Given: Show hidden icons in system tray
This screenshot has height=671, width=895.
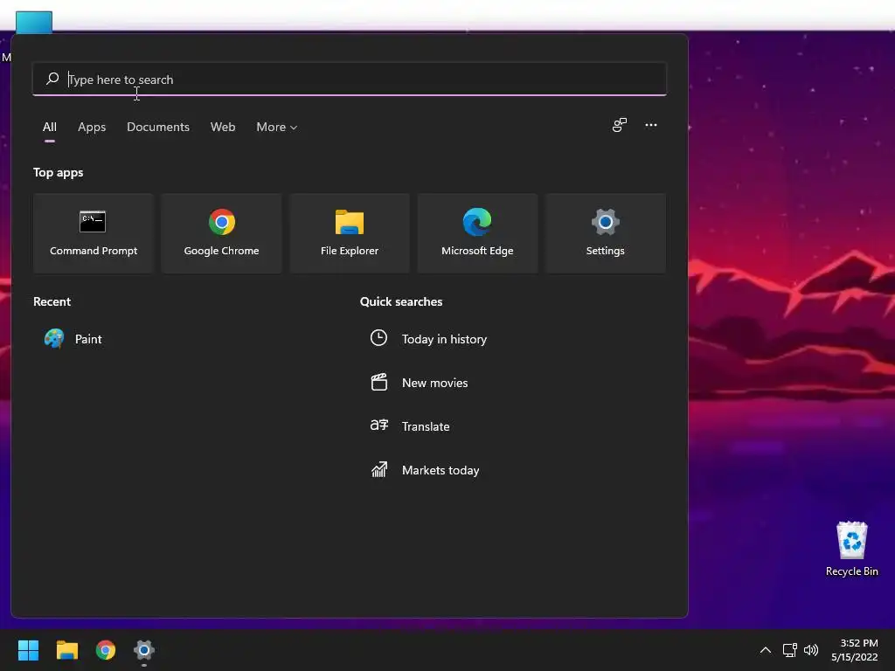Looking at the screenshot, I should pos(766,650).
